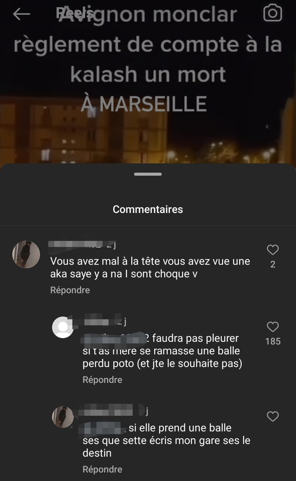Screen dimensions: 296x481
Task: Tap the back arrow icon
Action: click(21, 14)
